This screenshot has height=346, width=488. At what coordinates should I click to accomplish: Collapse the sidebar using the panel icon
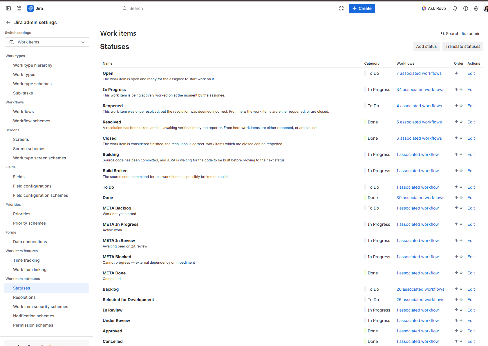click(x=8, y=8)
